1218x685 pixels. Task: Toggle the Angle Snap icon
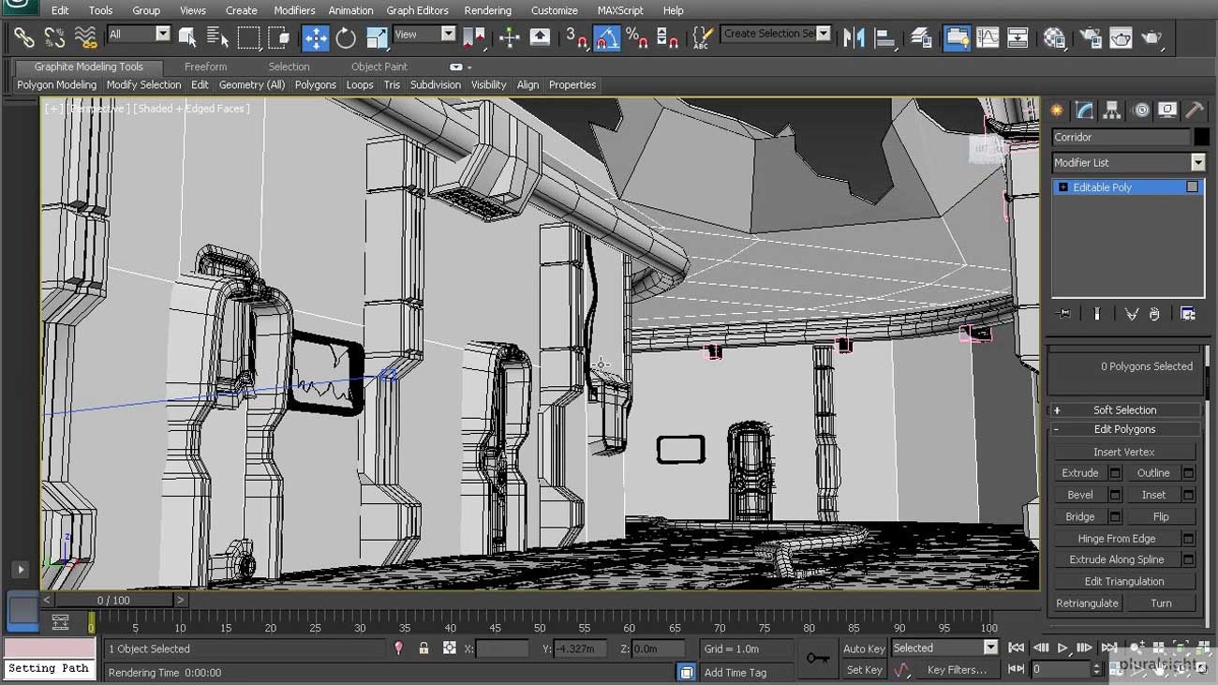[605, 37]
